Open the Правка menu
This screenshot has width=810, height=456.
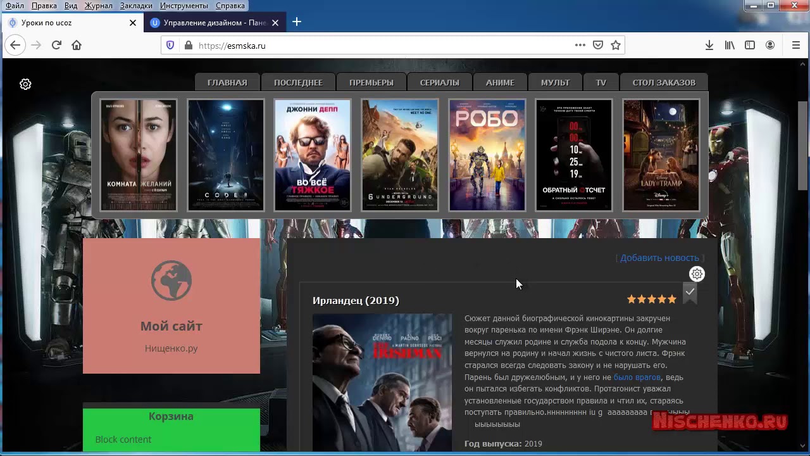44,6
